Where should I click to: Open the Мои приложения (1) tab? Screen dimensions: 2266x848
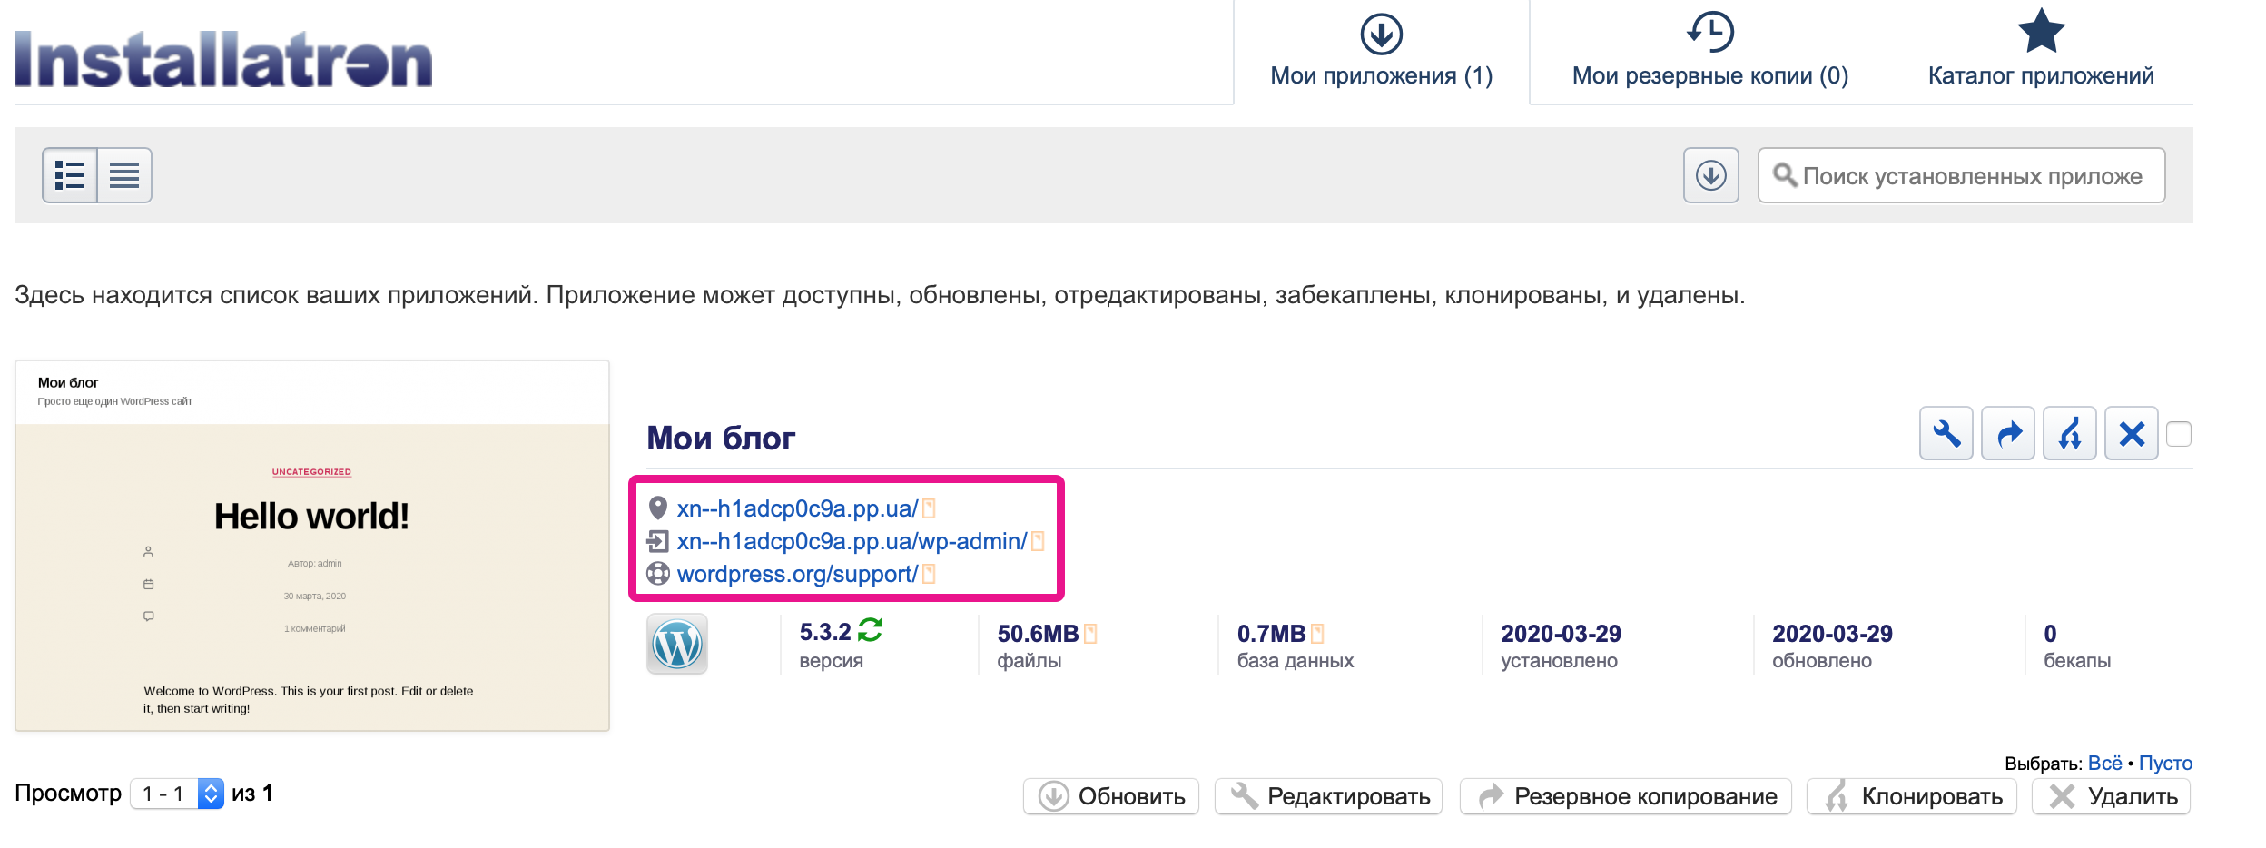pyautogui.click(x=1382, y=52)
